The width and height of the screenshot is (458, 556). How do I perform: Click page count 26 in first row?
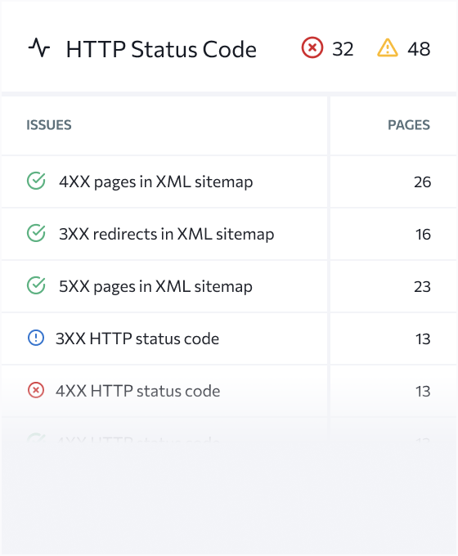point(422,182)
